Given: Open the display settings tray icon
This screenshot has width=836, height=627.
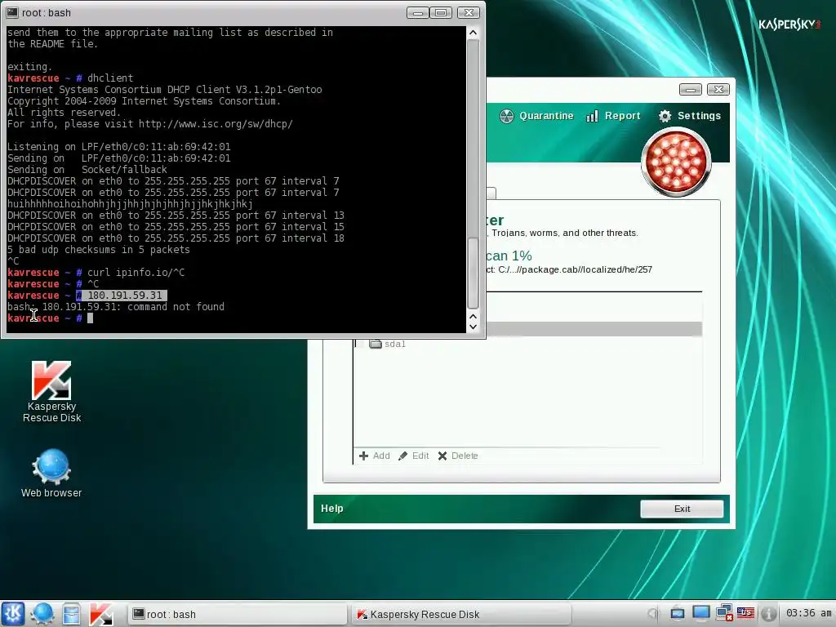Looking at the screenshot, I should click(700, 613).
